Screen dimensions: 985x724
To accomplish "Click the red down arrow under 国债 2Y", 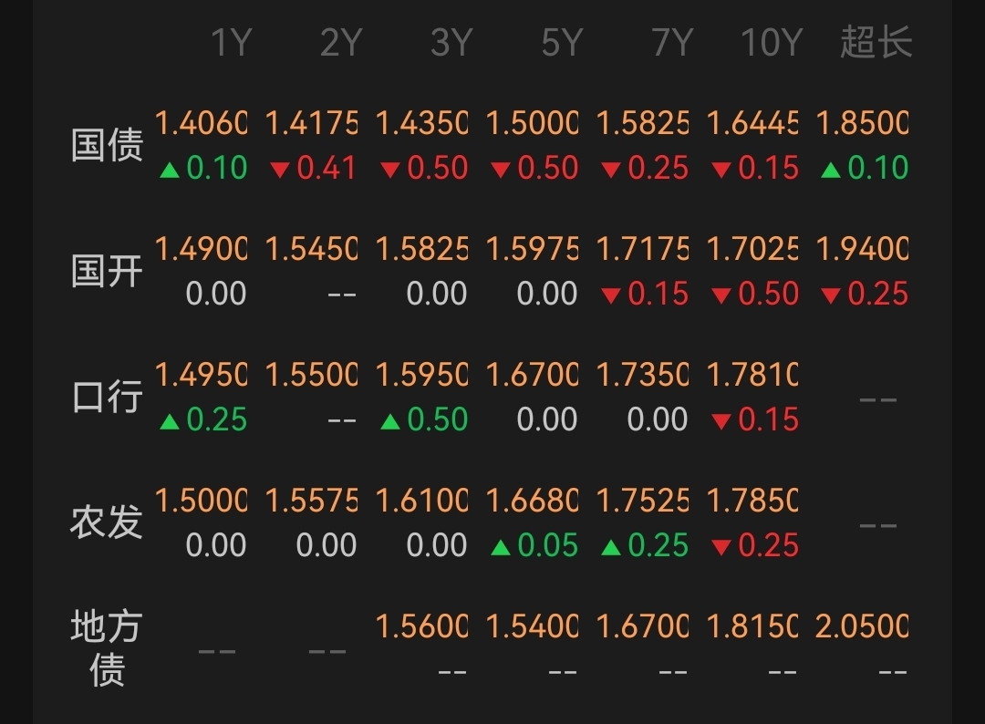I will pos(280,170).
